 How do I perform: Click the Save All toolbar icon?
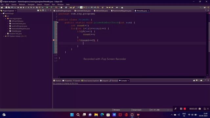9,8
